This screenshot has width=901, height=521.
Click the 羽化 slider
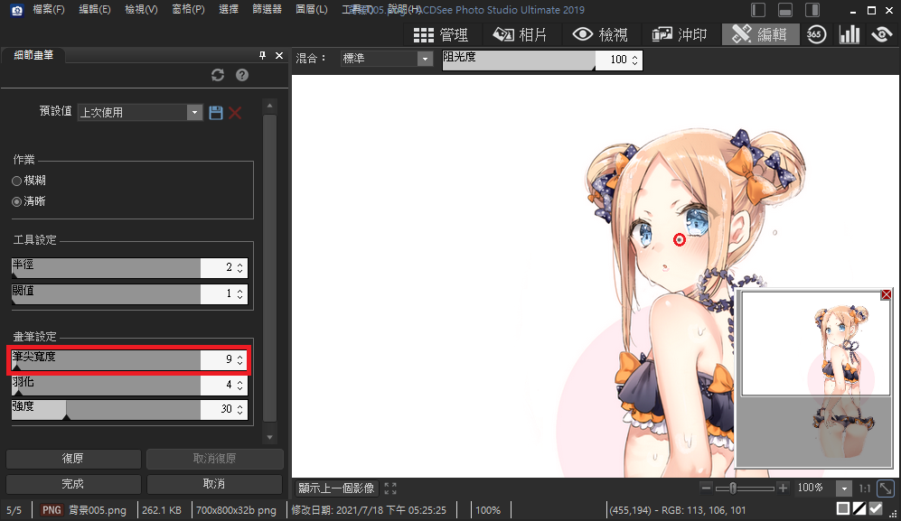[107, 385]
